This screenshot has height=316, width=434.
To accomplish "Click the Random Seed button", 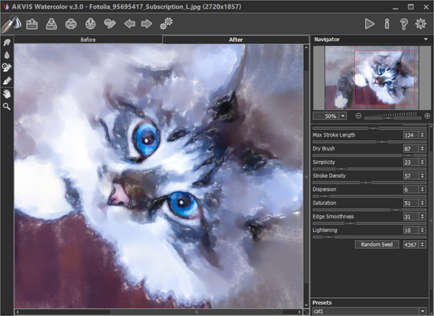I will point(377,244).
